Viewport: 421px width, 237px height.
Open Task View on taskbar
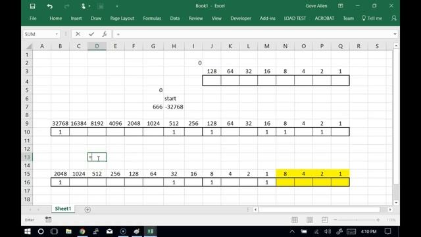point(54,231)
